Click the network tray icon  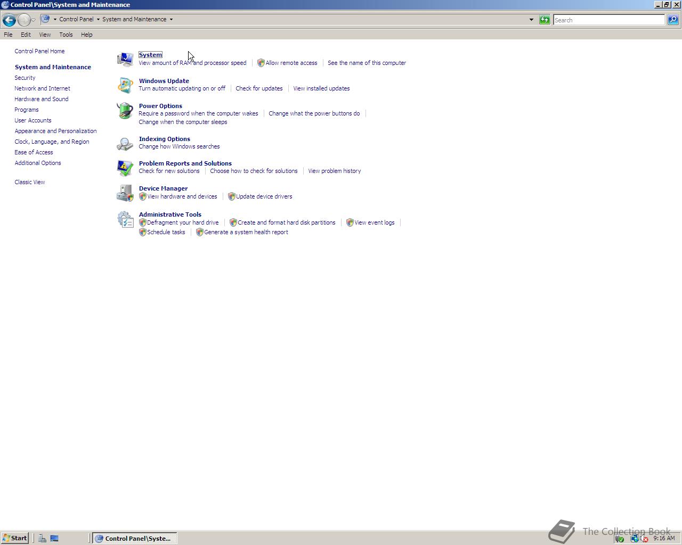[x=634, y=539]
